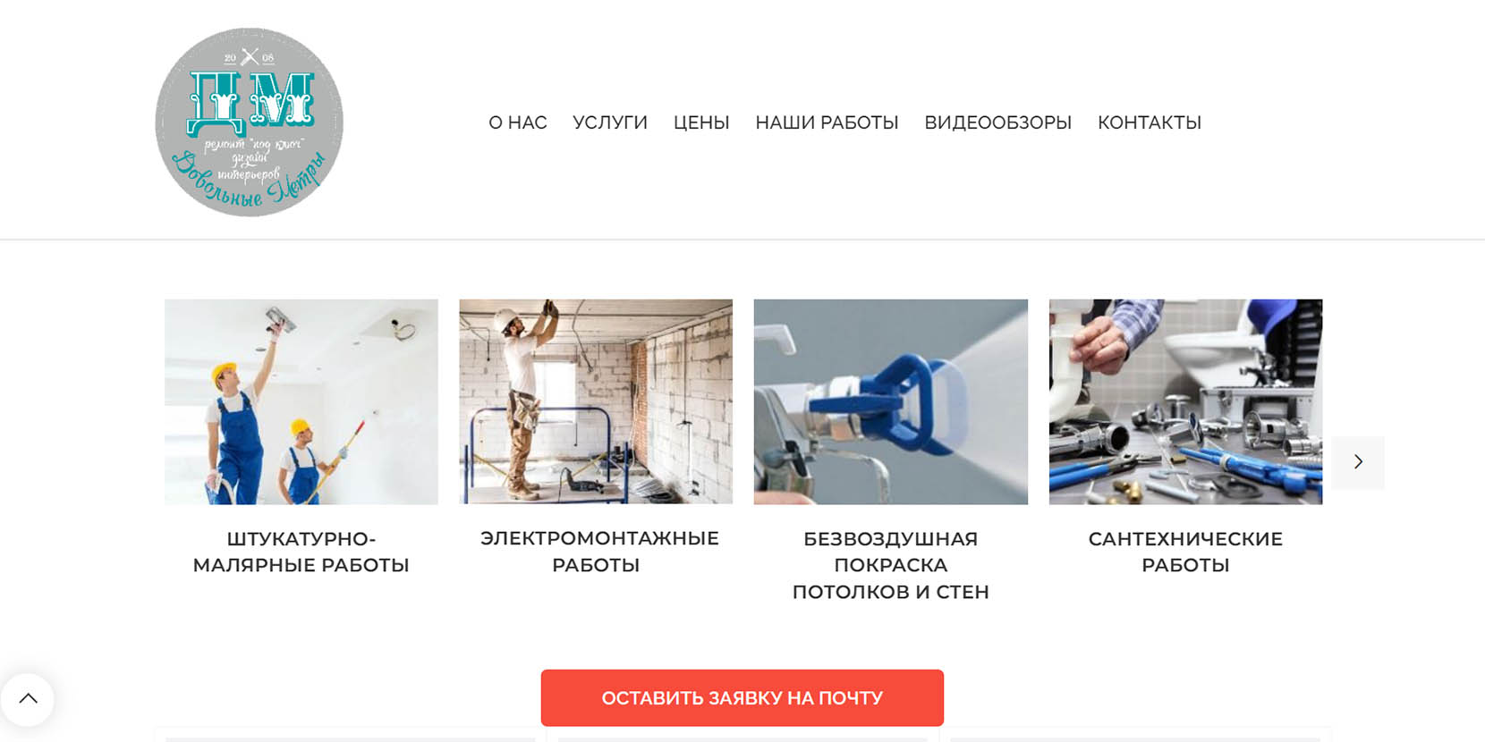Follow the ЭЛЕКТРОМОНТАЖНЫЕ РАБОТЫ link
1485x742 pixels.
(x=599, y=552)
